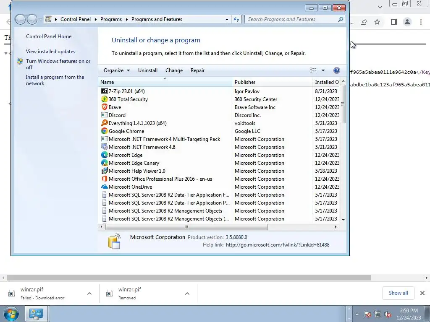
Task: Click the Discord program icon
Action: coord(104,115)
